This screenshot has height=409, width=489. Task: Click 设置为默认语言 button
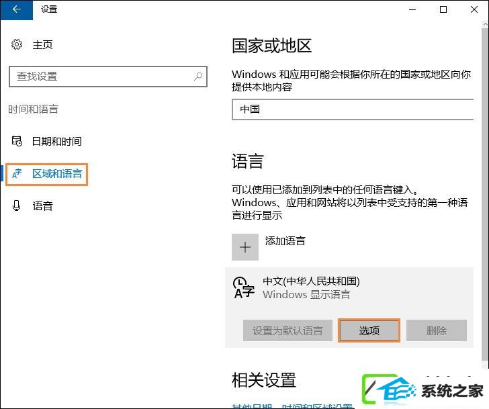coord(287,330)
